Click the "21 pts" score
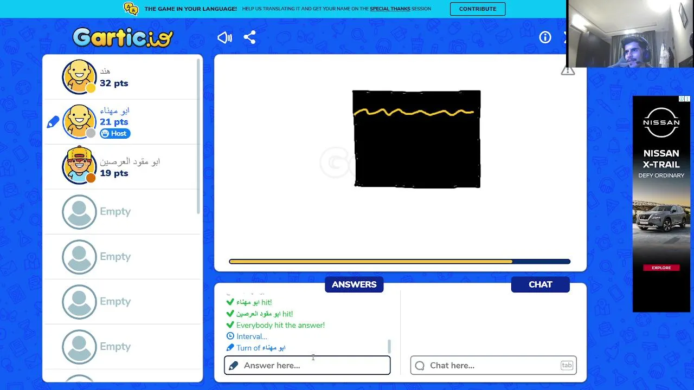Viewport: 694px width, 390px height. click(x=114, y=122)
